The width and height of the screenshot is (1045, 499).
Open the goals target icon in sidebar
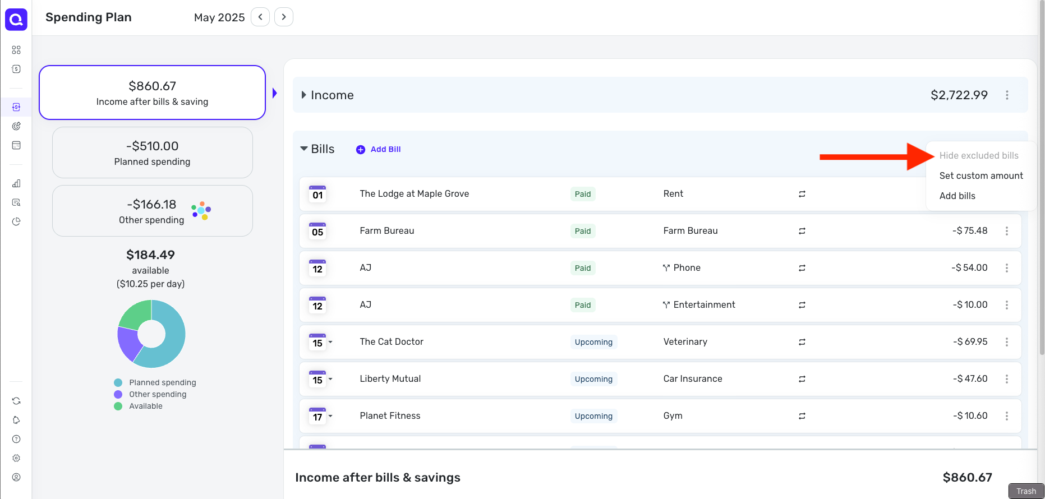click(x=16, y=126)
